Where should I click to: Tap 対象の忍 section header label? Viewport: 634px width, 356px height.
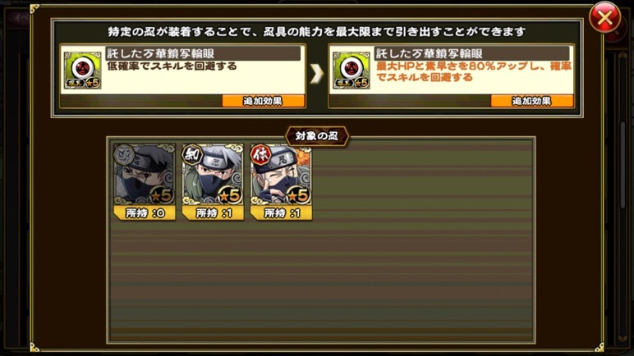pos(317,136)
